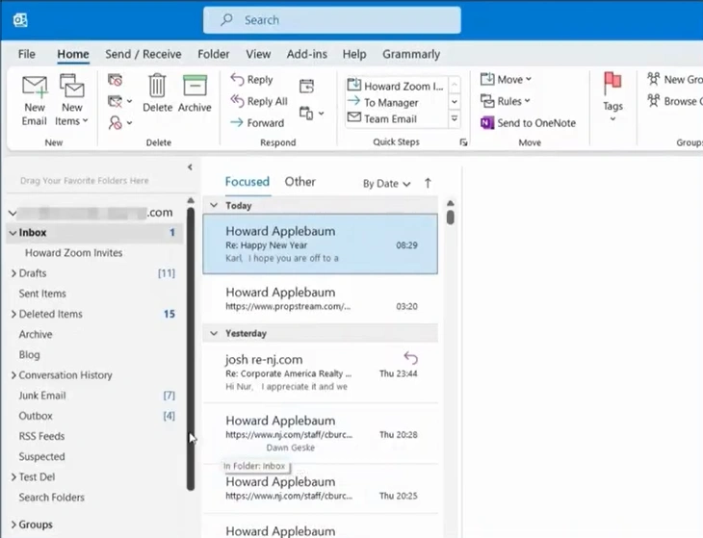Screen dimensions: 703x538
Task: Open the More respond dropdown arrow
Action: pyautogui.click(x=321, y=114)
